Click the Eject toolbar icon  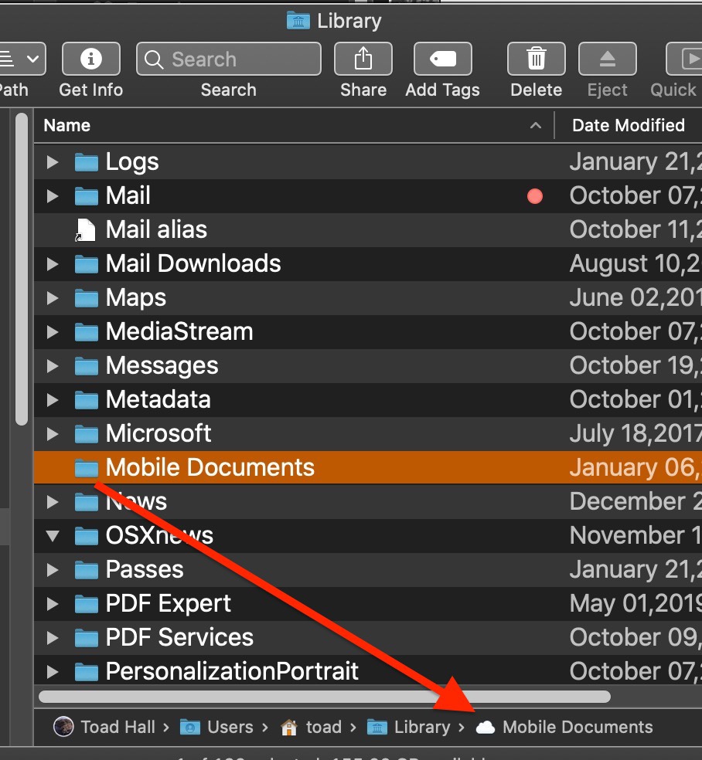coord(607,59)
